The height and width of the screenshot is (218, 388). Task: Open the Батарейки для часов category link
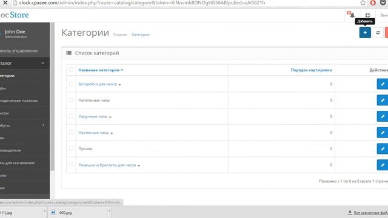pos(98,84)
